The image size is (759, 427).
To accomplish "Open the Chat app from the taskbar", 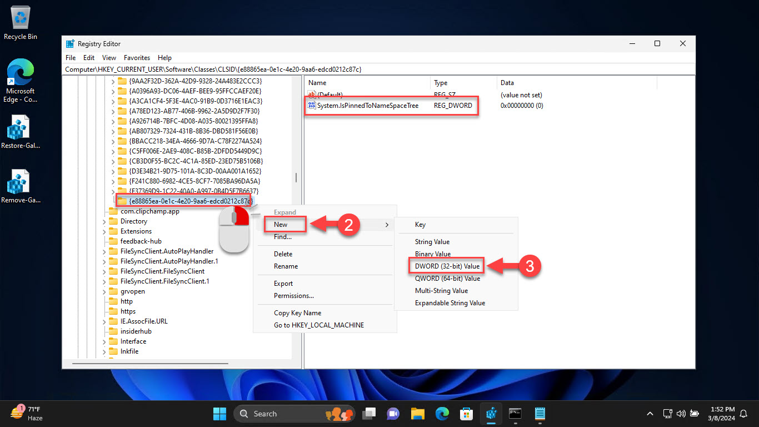I will (393, 414).
